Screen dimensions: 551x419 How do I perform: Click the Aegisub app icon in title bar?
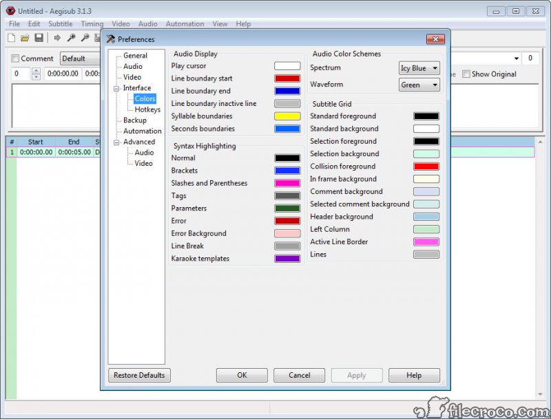pyautogui.click(x=10, y=11)
